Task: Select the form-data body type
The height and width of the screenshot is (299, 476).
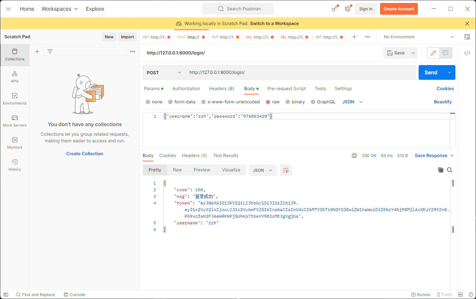Action: [x=182, y=102]
